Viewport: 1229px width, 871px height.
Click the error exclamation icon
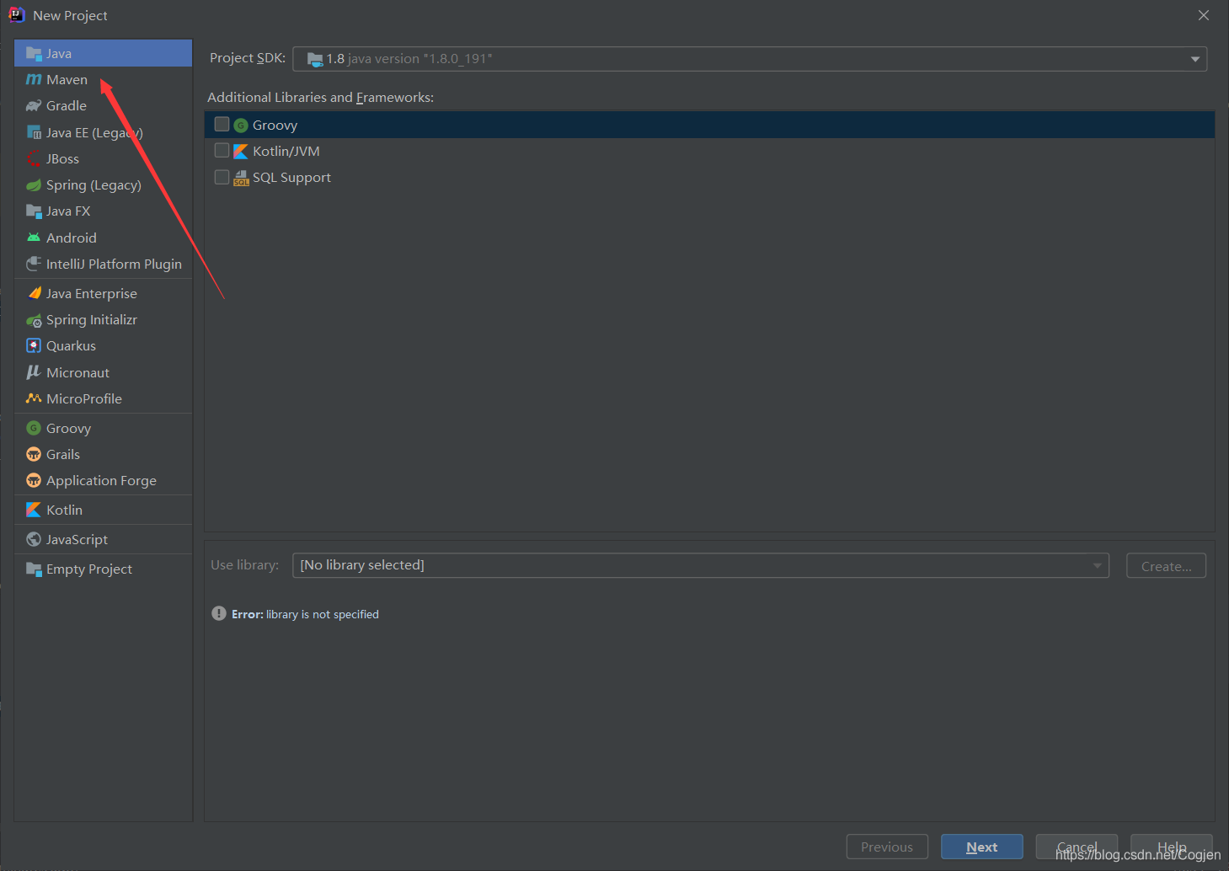[219, 613]
